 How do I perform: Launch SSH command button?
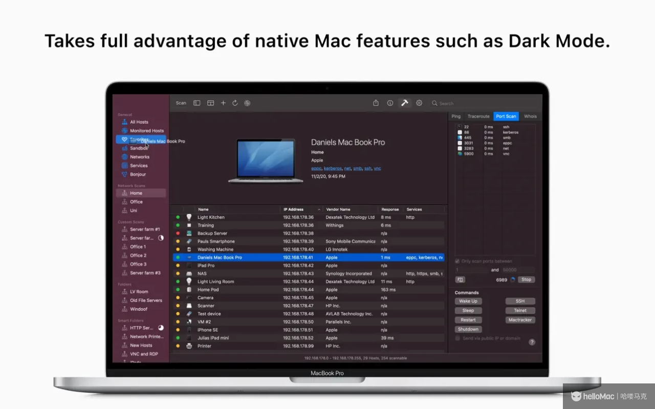520,301
